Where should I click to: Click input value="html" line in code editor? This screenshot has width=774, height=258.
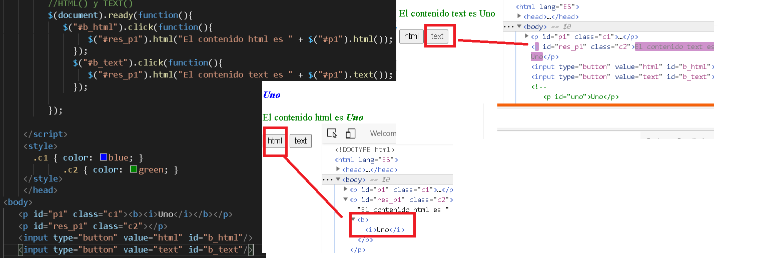[x=135, y=237]
